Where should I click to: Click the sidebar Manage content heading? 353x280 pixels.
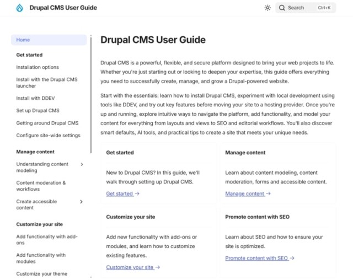click(35, 152)
